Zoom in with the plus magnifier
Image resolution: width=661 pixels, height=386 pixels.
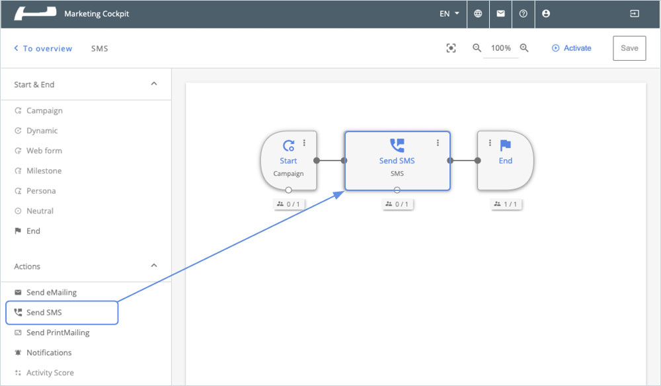524,48
